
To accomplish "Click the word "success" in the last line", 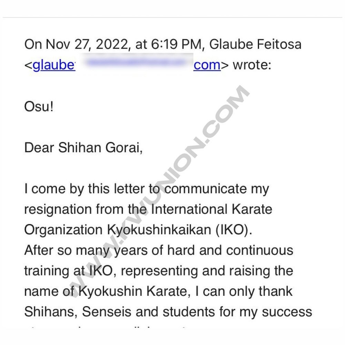I will [287, 312].
